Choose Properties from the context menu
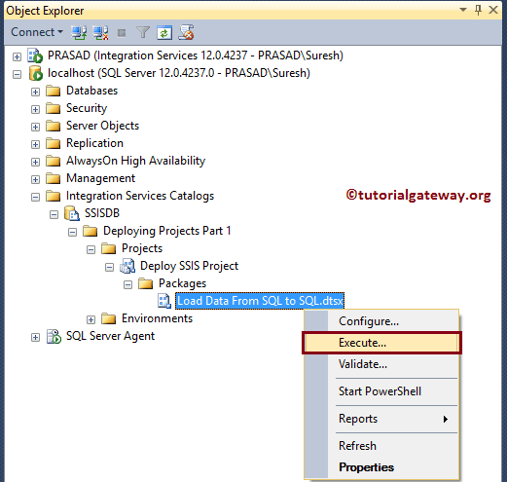Image resolution: width=507 pixels, height=482 pixels. pyautogui.click(x=381, y=467)
